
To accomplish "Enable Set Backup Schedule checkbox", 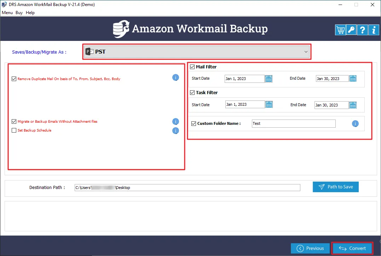I will 14,130.
